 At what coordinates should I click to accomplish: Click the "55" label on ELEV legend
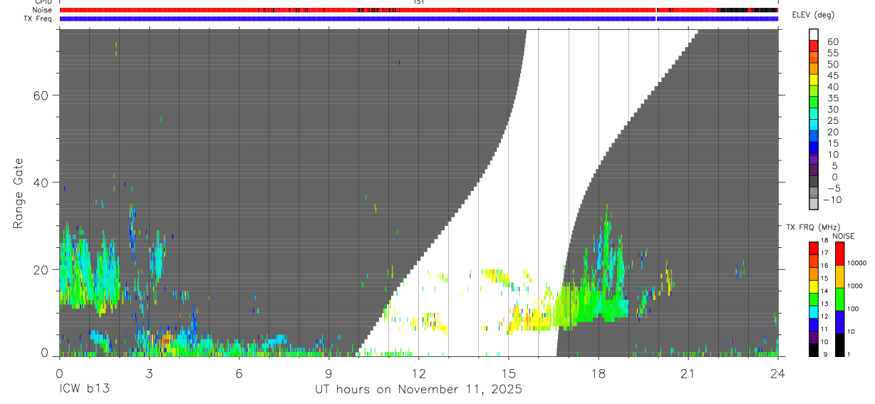coord(832,53)
